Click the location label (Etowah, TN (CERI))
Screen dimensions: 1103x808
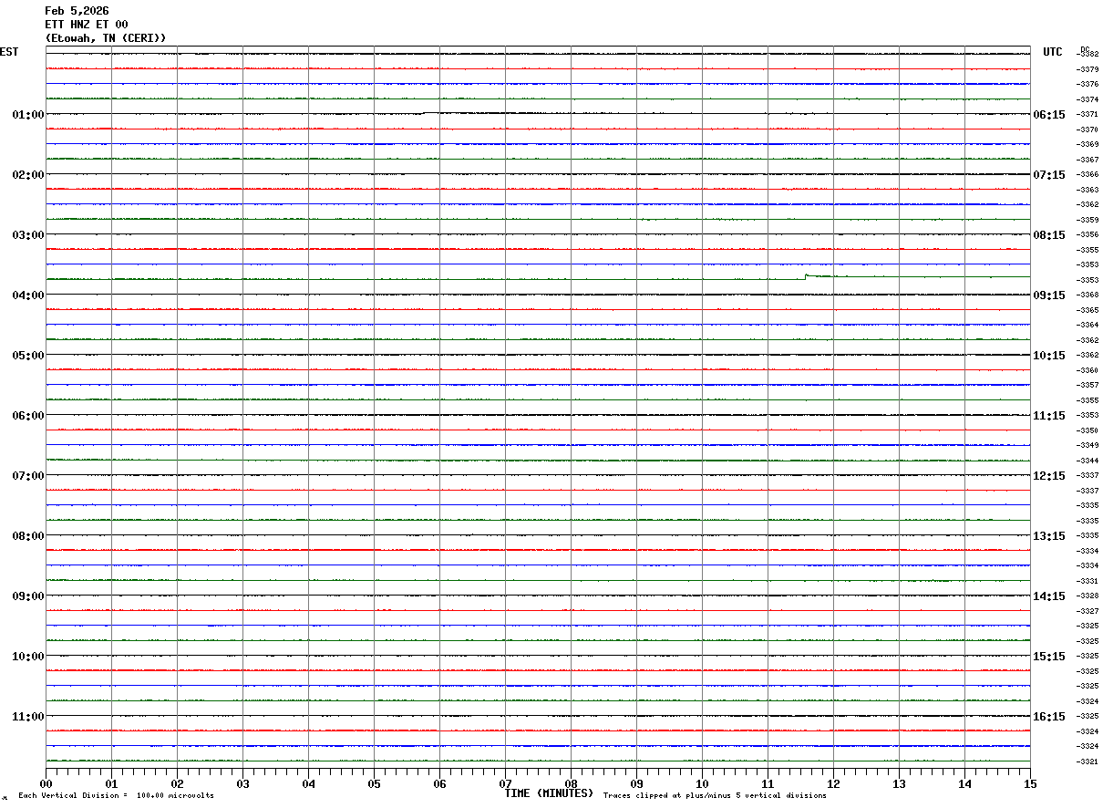(x=106, y=38)
